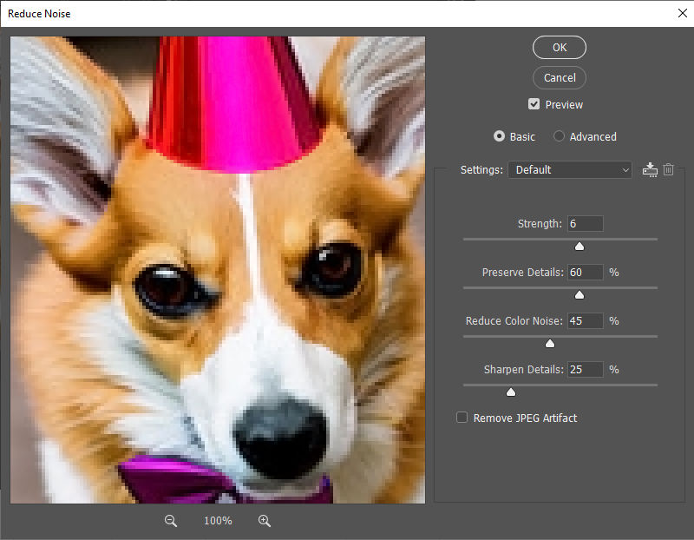Cancel the Reduce Noise filter
The width and height of the screenshot is (694, 540).
pyautogui.click(x=560, y=77)
